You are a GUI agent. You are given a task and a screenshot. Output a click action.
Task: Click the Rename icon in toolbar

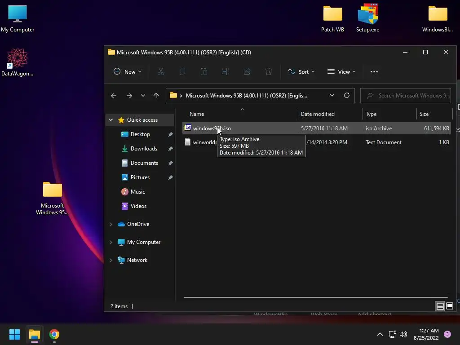pos(226,71)
